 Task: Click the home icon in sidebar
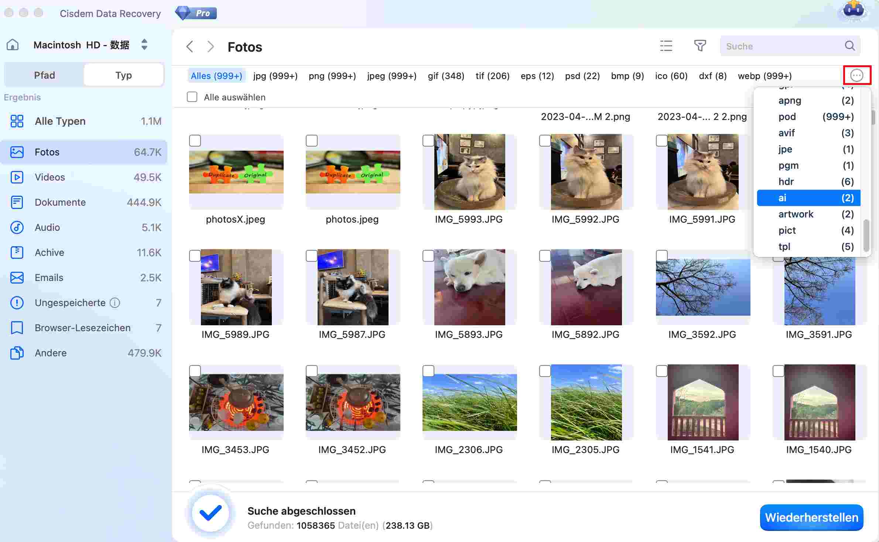[13, 45]
